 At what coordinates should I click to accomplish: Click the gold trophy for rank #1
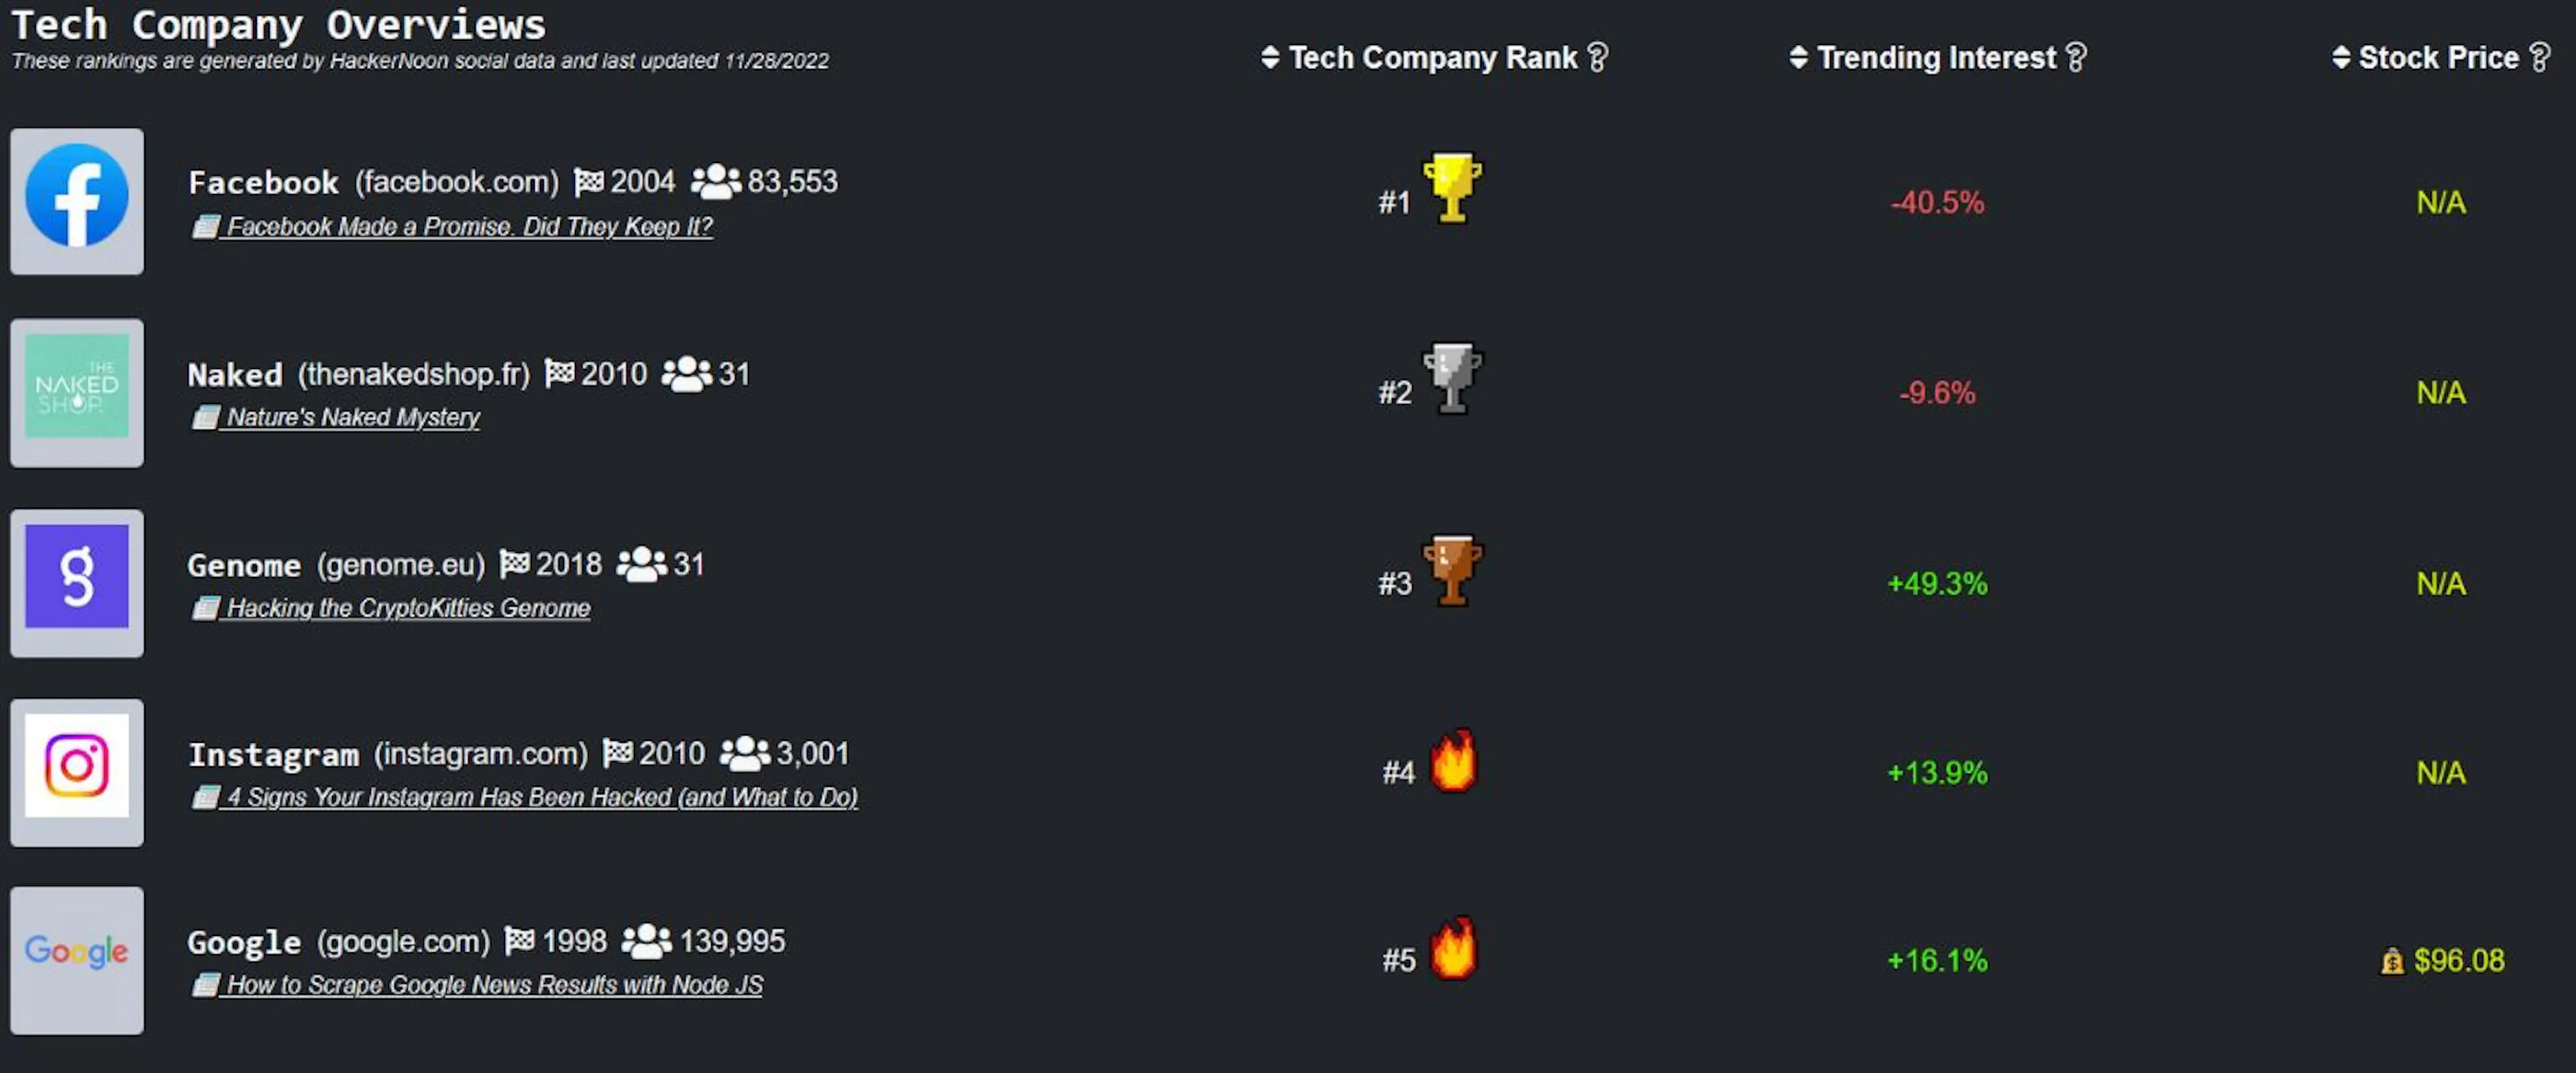[x=1452, y=188]
